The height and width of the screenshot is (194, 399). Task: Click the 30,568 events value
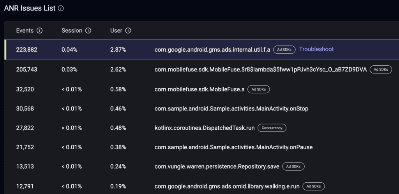pos(25,109)
